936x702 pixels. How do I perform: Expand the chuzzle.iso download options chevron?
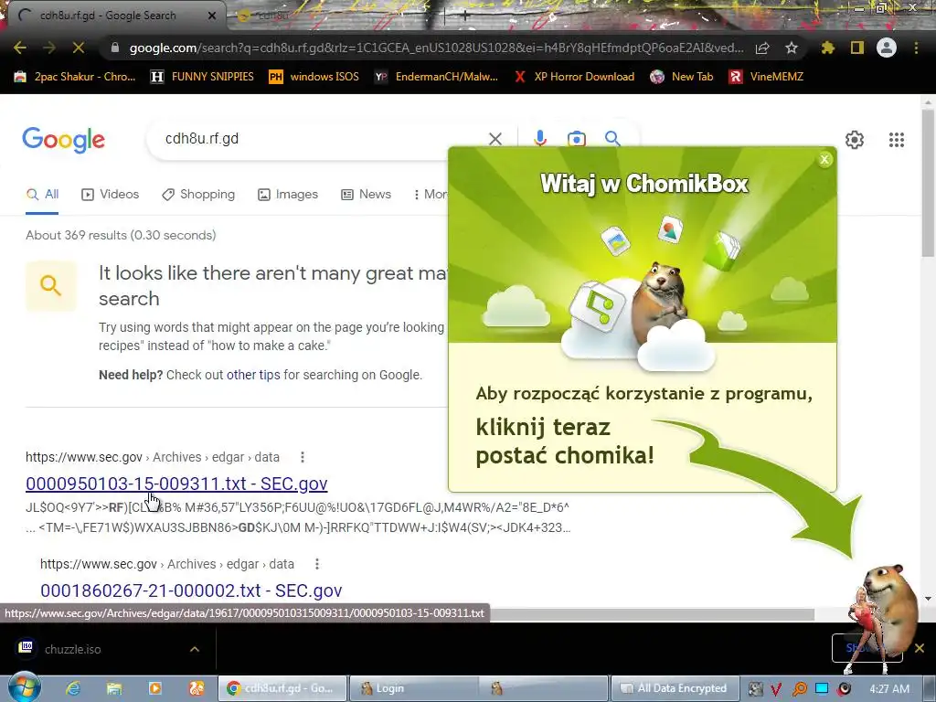(x=195, y=649)
